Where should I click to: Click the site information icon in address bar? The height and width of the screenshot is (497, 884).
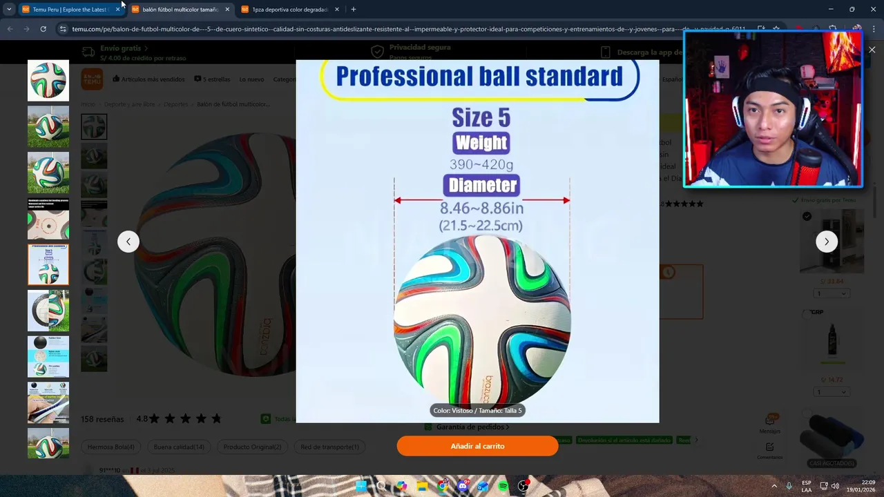(63, 29)
